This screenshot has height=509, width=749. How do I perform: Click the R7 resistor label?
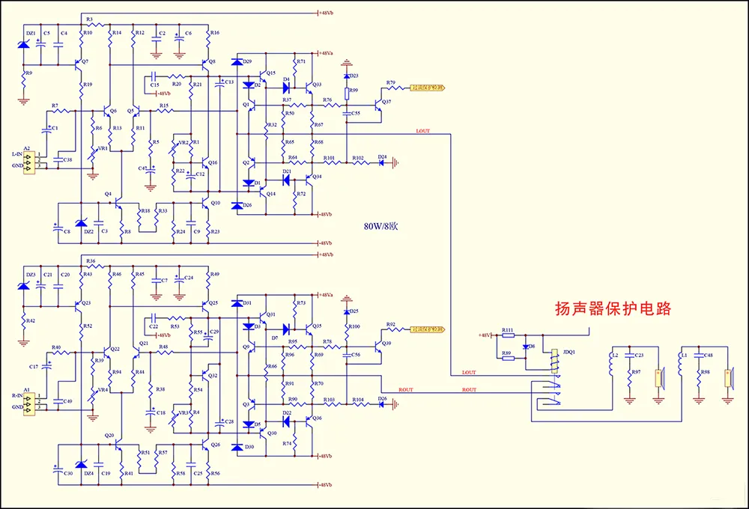55,106
